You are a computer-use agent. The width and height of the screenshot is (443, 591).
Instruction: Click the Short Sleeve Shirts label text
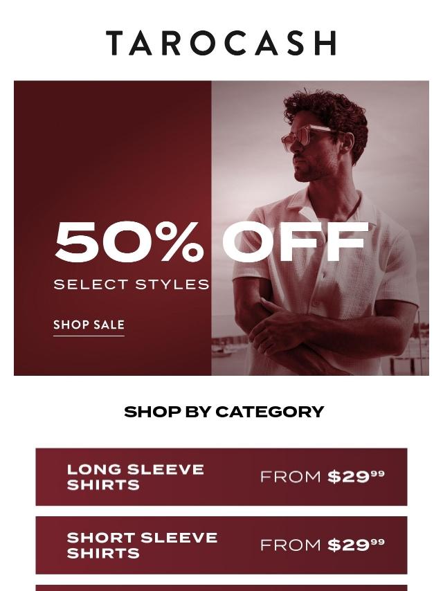tap(142, 545)
